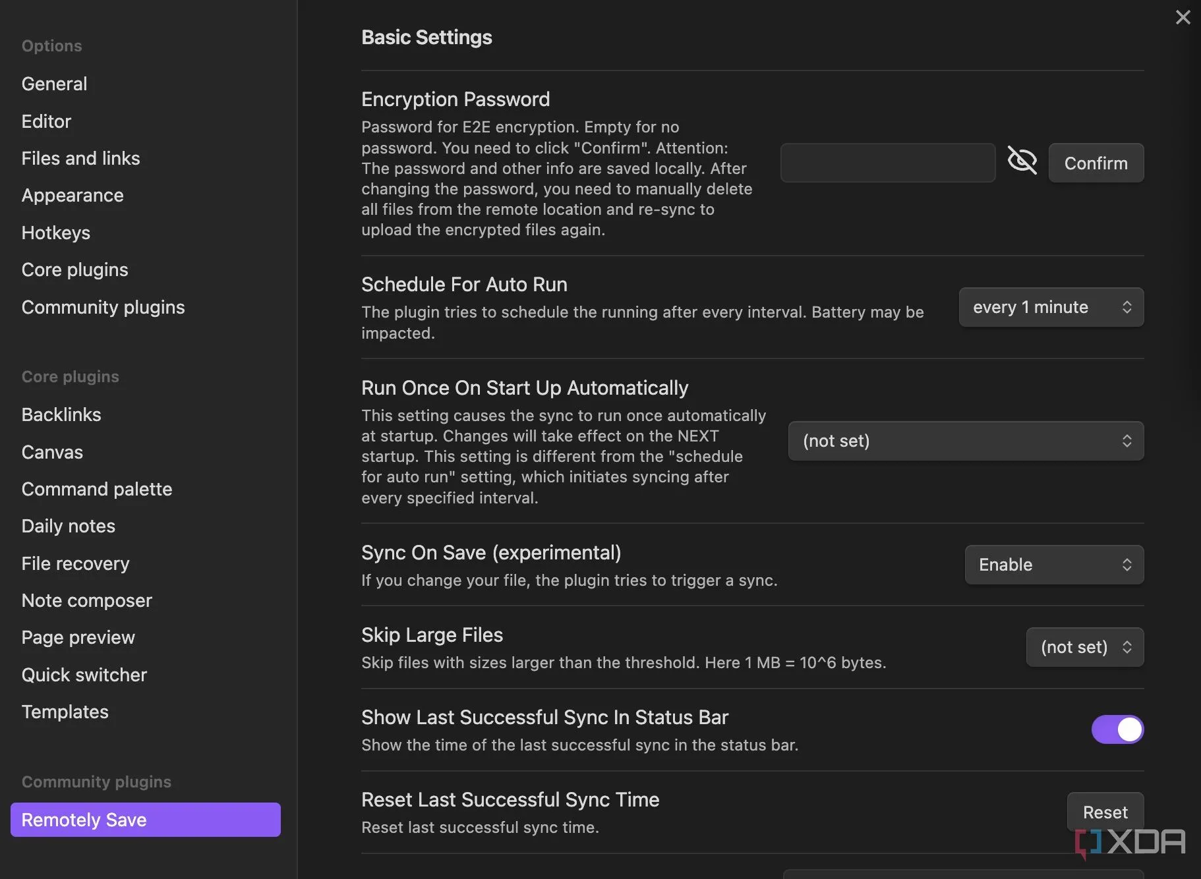Open the Schedule For Auto Run dropdown
This screenshot has width=1201, height=879.
click(x=1051, y=307)
